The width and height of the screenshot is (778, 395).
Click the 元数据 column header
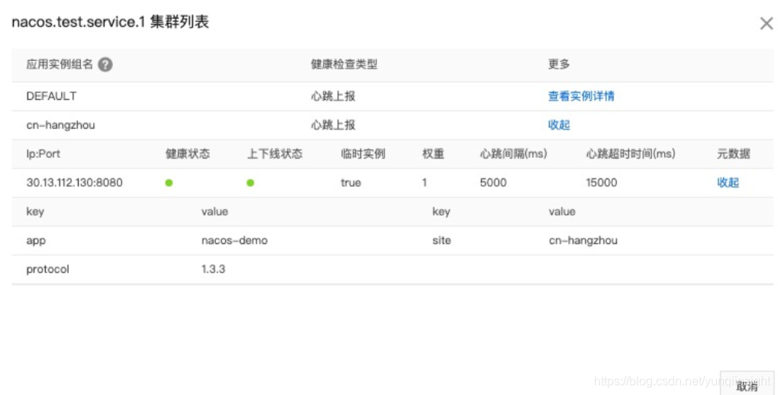tap(734, 153)
